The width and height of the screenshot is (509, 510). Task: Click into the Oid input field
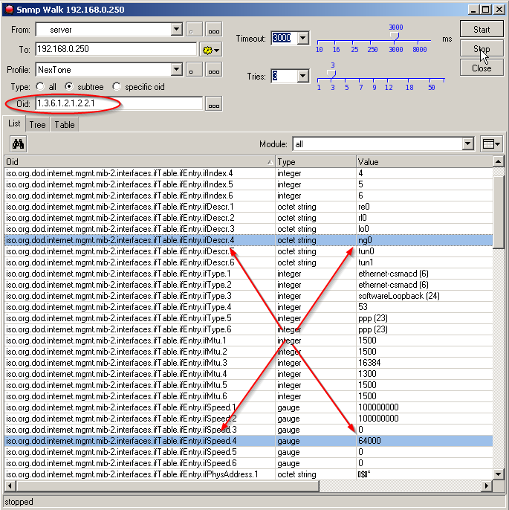[x=119, y=103]
